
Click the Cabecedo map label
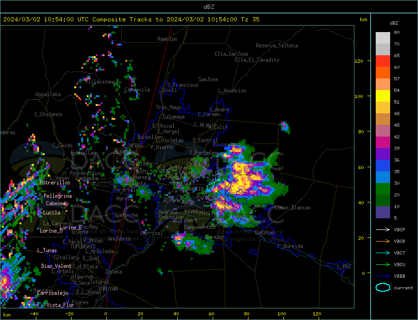tap(57, 203)
